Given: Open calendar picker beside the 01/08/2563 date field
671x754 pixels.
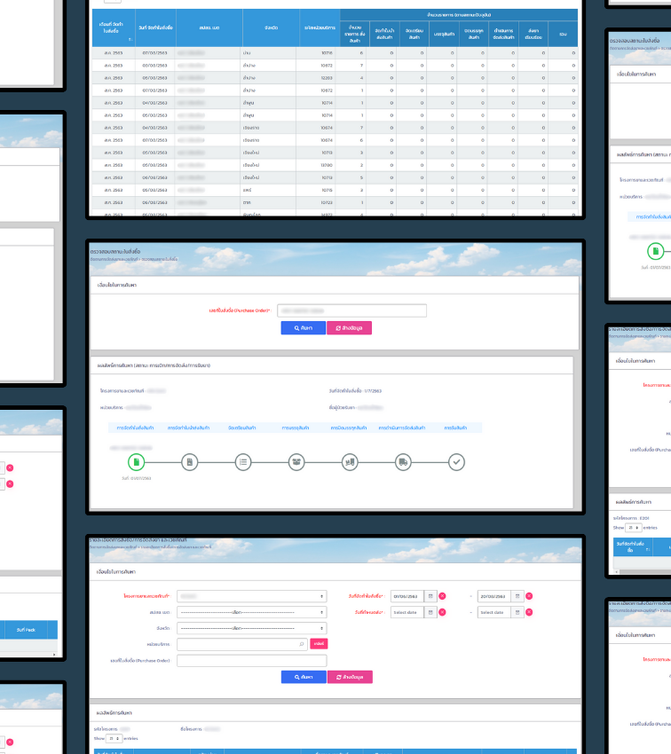Looking at the screenshot, I should (430, 596).
